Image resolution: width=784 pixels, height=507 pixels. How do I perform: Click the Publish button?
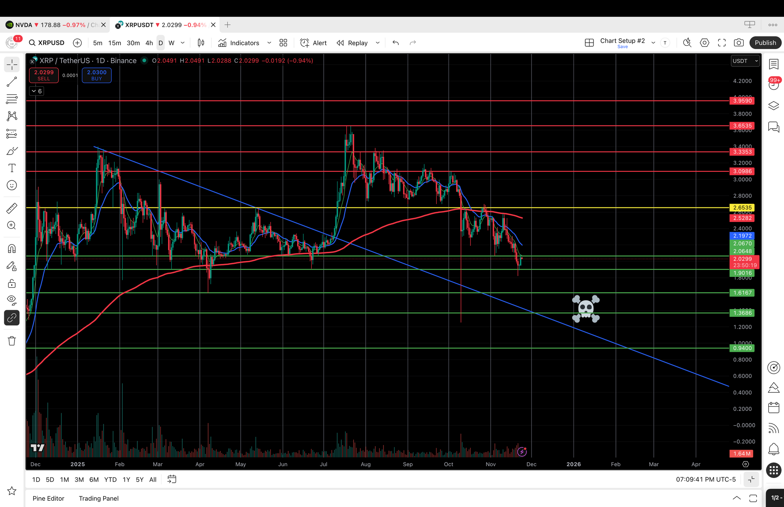pyautogui.click(x=765, y=43)
